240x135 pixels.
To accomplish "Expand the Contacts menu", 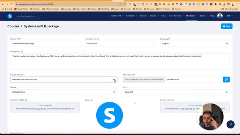I will point(132,16).
